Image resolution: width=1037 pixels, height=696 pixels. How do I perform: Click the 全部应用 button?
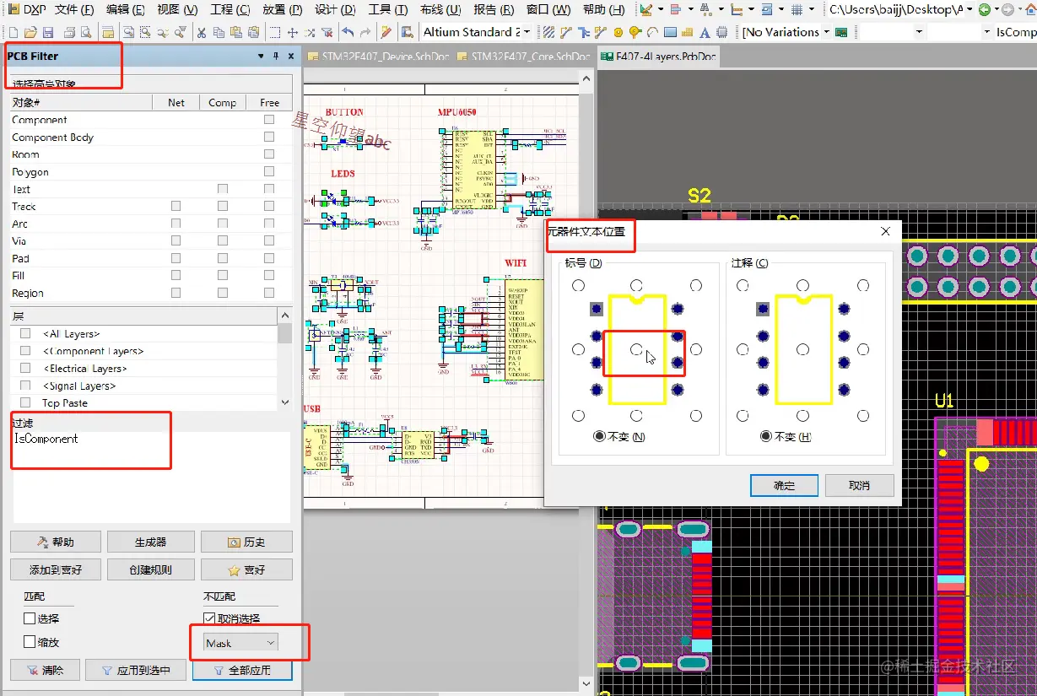(242, 671)
